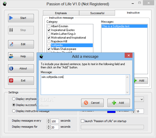156x138 pixels.
Task: Click the seconds interval field showing 100
Action: click(55, 121)
